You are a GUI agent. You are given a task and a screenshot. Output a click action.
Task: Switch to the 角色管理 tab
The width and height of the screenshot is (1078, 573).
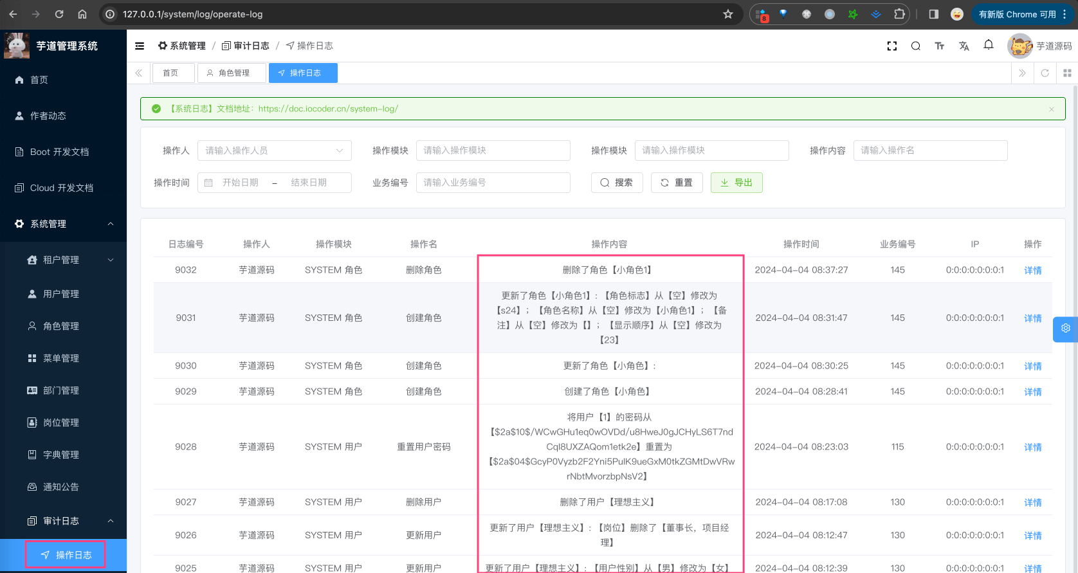pos(232,73)
